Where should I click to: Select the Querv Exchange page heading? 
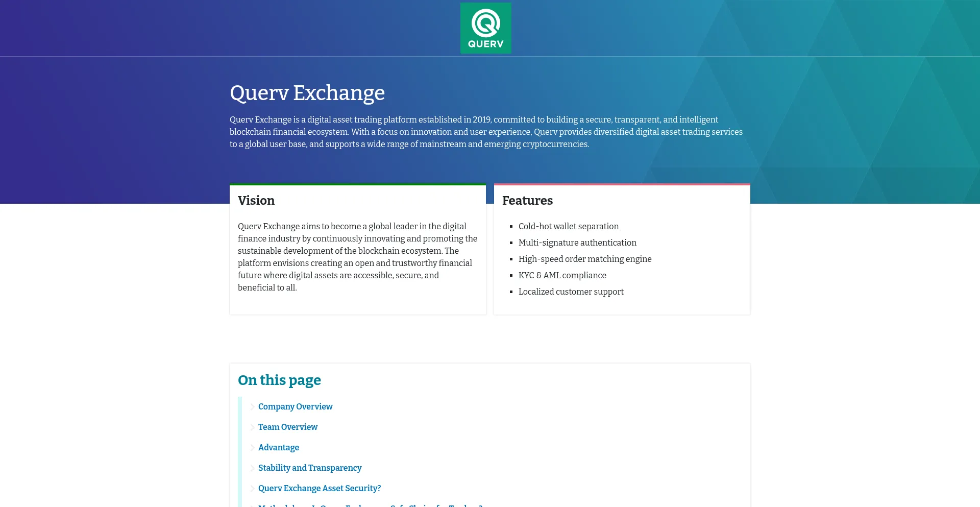(307, 93)
